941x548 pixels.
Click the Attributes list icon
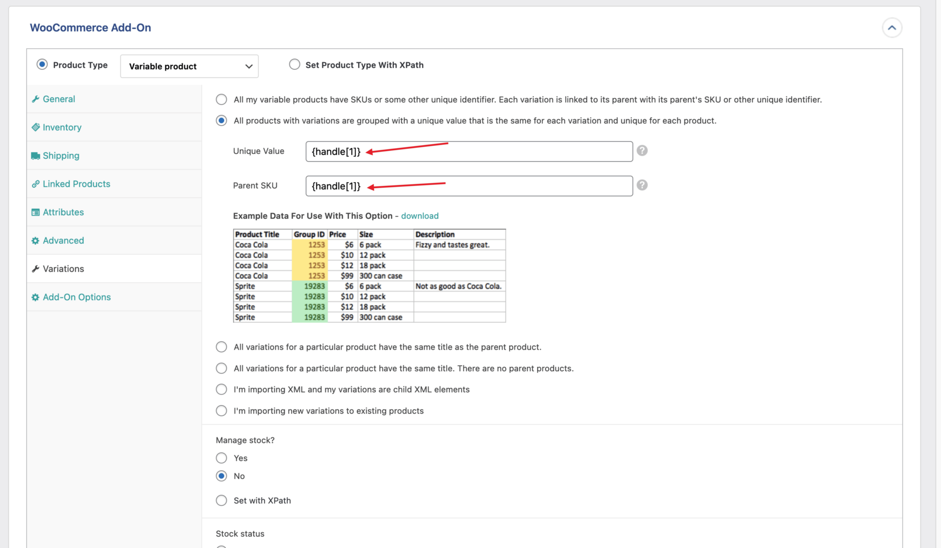36,212
